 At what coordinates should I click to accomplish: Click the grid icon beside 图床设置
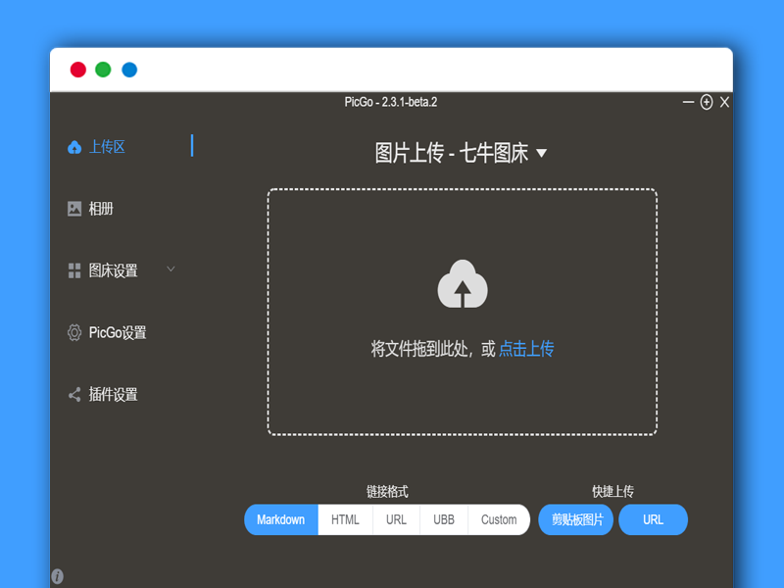[74, 270]
